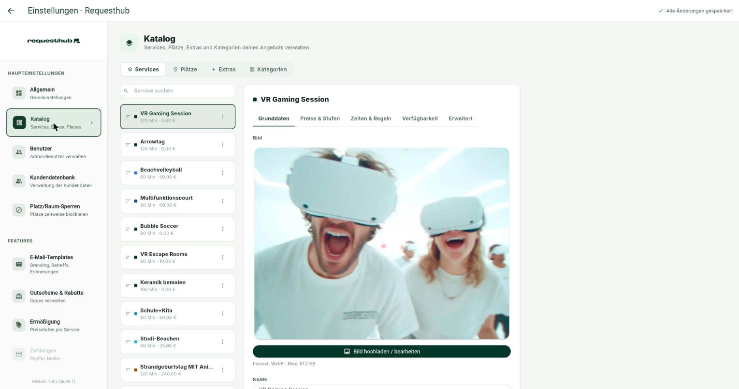Open three-dot menu for Arrowtag
This screenshot has height=389, width=739.
click(x=222, y=145)
